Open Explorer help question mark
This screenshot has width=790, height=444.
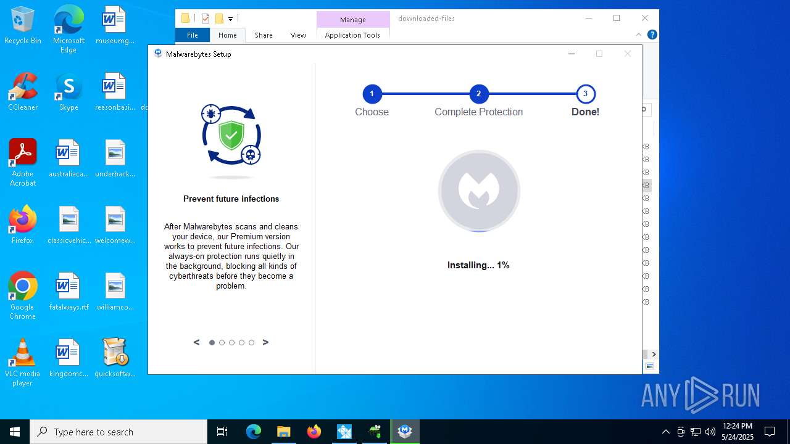click(x=652, y=35)
